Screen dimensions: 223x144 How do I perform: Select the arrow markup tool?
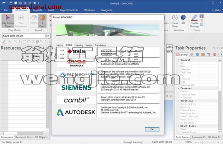coord(42,42)
